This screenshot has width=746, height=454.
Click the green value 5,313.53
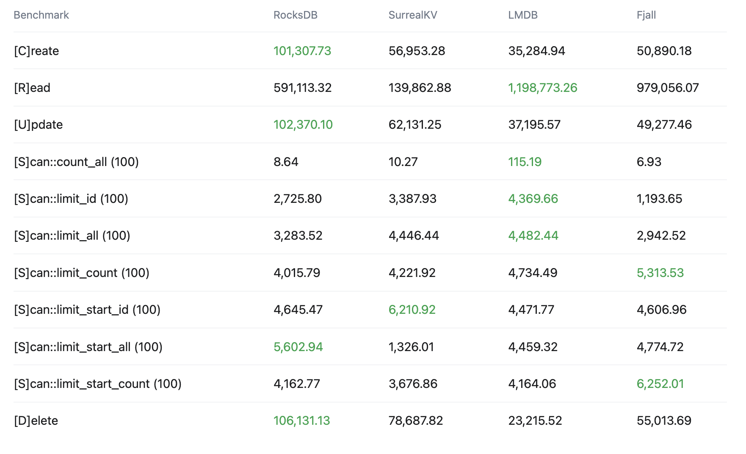click(x=660, y=273)
